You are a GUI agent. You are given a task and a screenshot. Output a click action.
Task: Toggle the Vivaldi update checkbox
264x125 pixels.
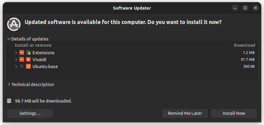coord(22,59)
